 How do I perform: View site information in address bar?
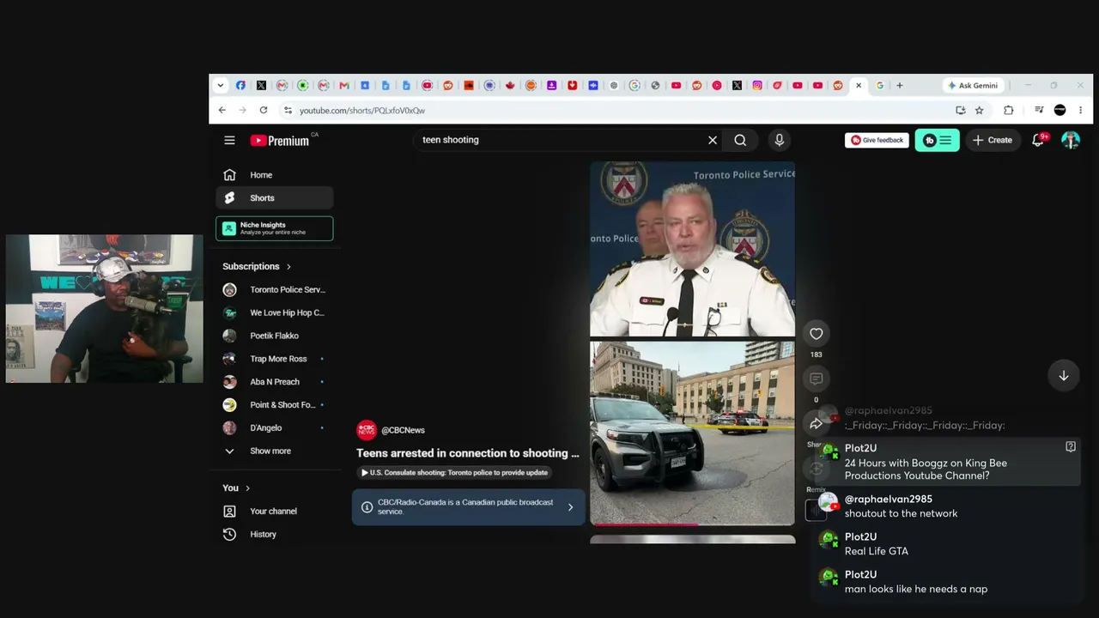pyautogui.click(x=288, y=110)
